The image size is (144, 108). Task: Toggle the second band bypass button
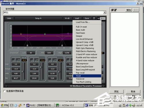point(36,60)
